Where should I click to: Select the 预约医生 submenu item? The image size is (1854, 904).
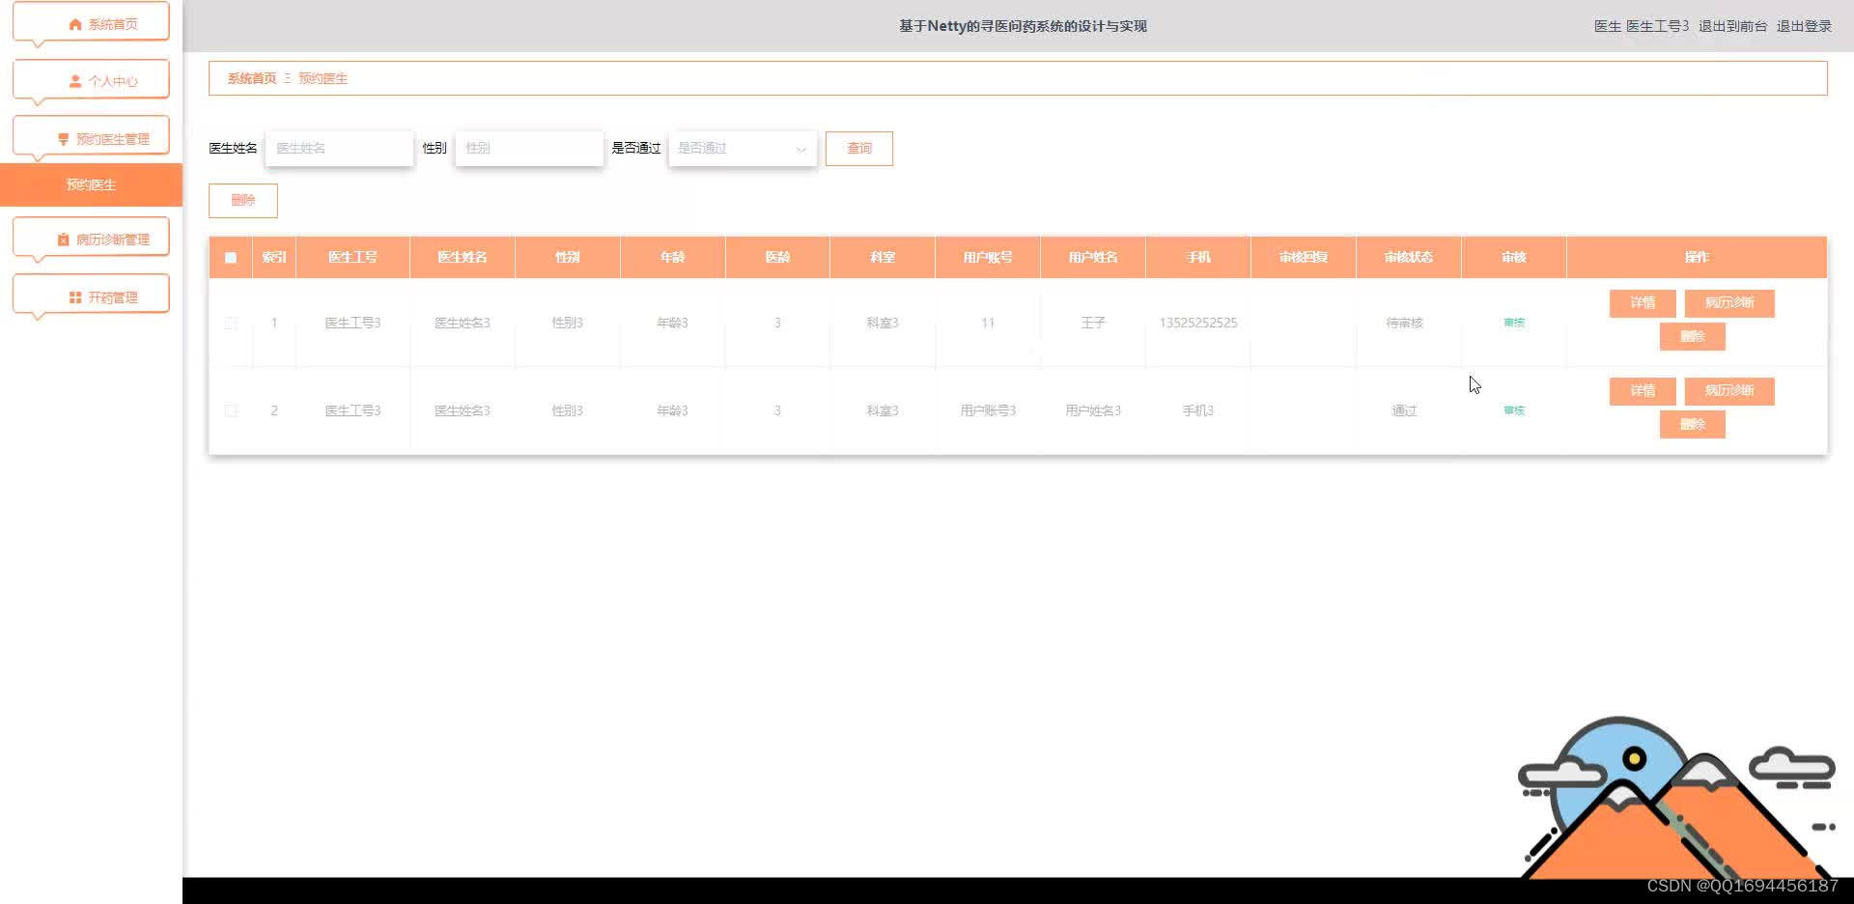[x=91, y=184]
